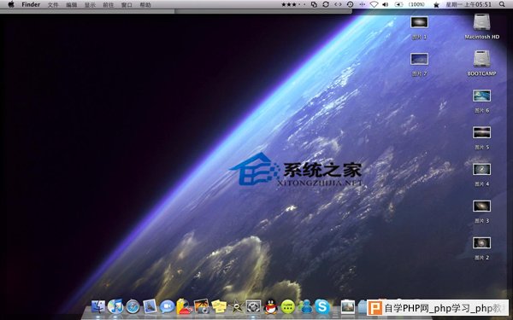This screenshot has height=320, width=513.
Task: Open the picture stack in Dock
Action: (347, 306)
